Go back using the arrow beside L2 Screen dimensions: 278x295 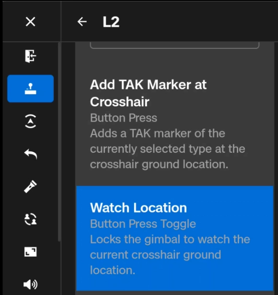82,22
